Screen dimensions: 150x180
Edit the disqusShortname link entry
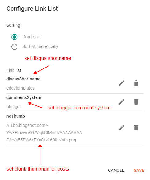click(x=121, y=83)
